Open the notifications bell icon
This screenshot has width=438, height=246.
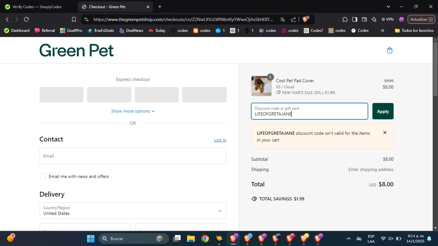(429, 239)
